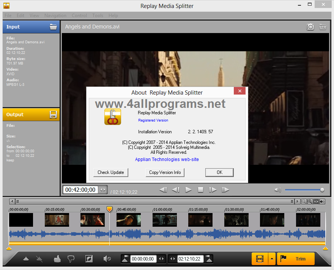Select thumbnail at 01:30:00;00
334x270 pixels.
(236, 220)
